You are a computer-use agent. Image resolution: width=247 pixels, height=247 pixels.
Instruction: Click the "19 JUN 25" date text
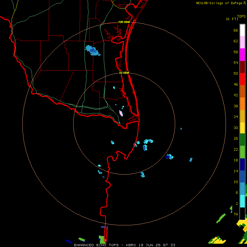pyautogui.click(x=150, y=245)
